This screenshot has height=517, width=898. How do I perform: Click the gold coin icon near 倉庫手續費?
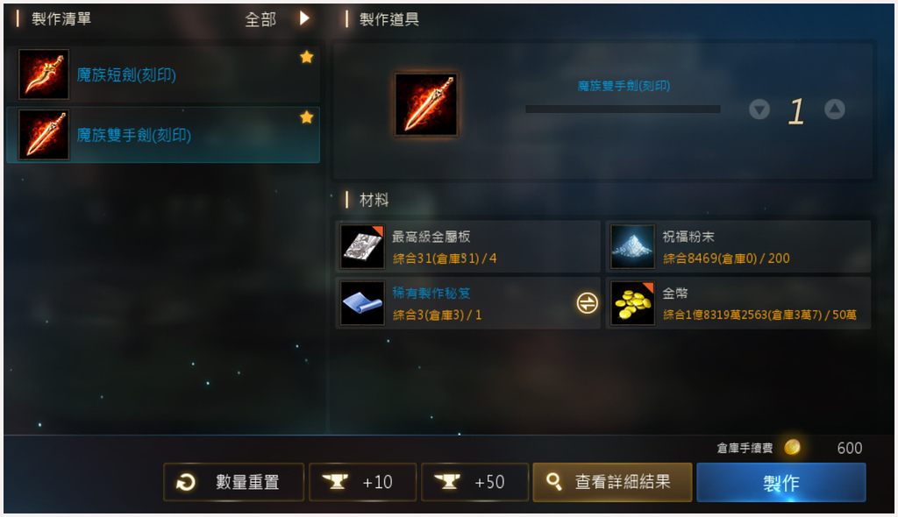click(x=792, y=447)
